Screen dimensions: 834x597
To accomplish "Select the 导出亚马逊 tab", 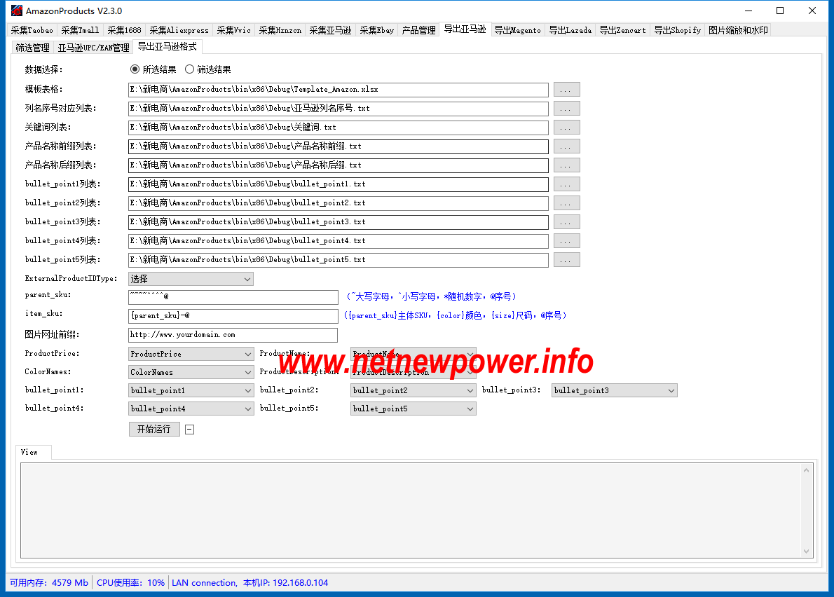I will (465, 29).
